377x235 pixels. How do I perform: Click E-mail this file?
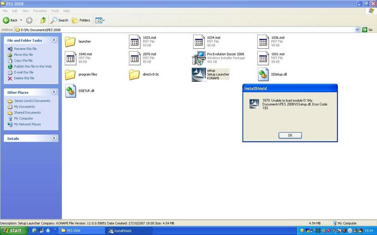(x=24, y=72)
